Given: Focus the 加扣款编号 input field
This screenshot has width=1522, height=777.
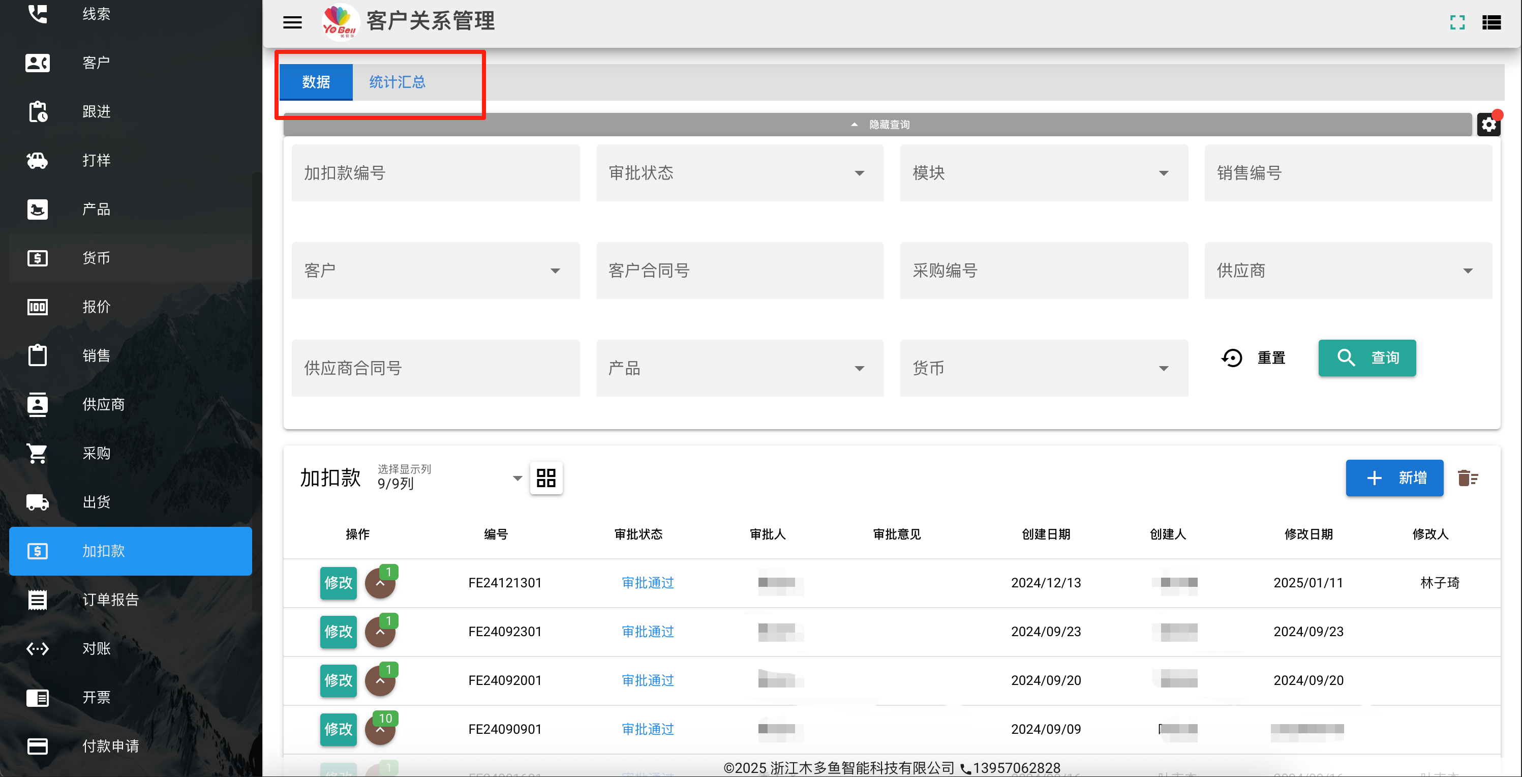Looking at the screenshot, I should [436, 173].
